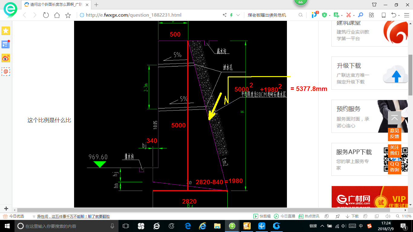
Task: Go to the browser home page
Action: [x=57, y=15]
